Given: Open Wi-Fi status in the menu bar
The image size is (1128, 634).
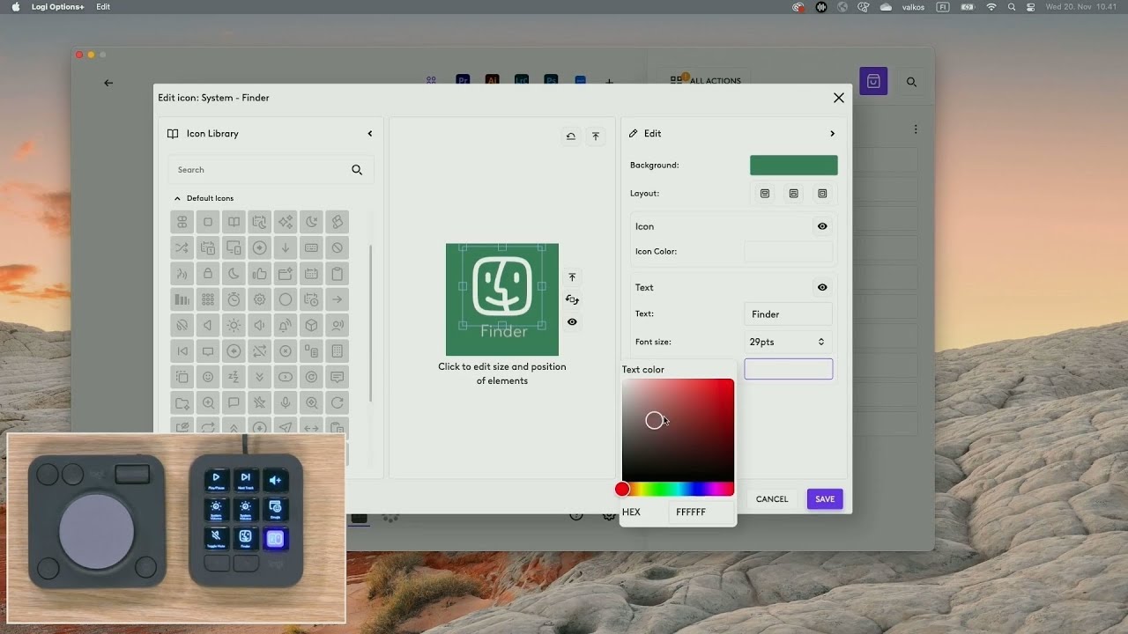Looking at the screenshot, I should [x=991, y=7].
